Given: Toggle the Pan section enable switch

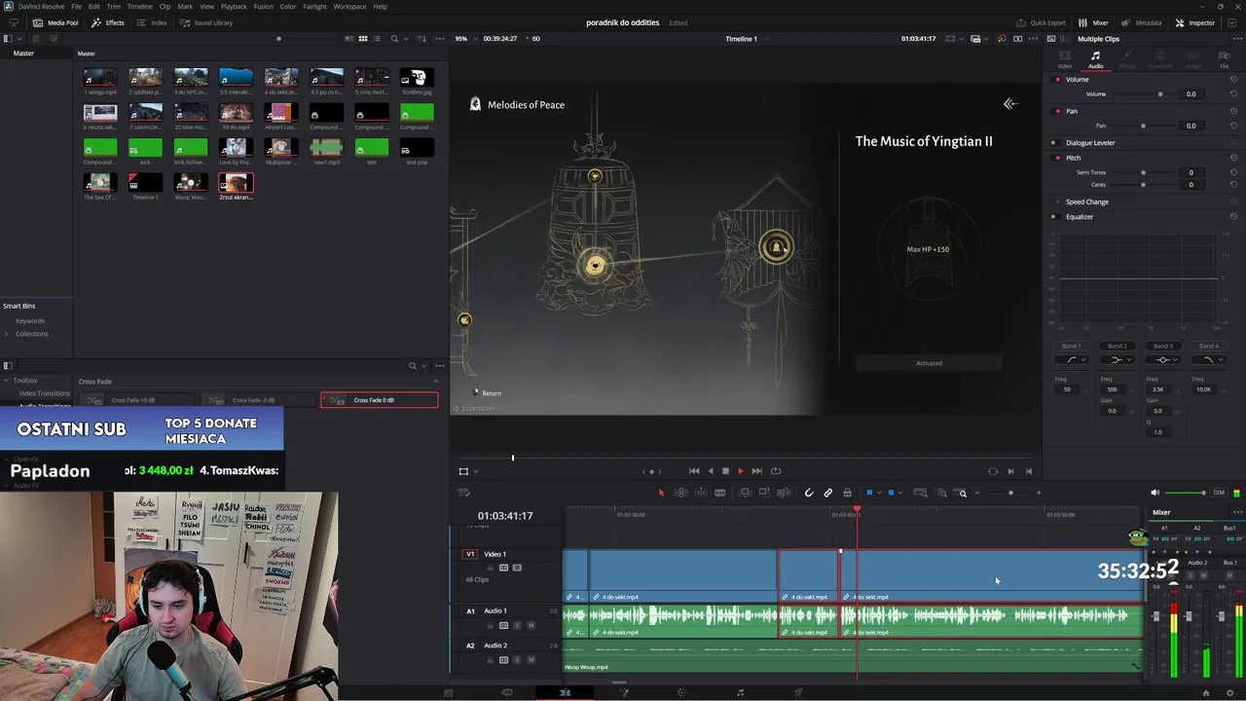Looking at the screenshot, I should 1056,111.
